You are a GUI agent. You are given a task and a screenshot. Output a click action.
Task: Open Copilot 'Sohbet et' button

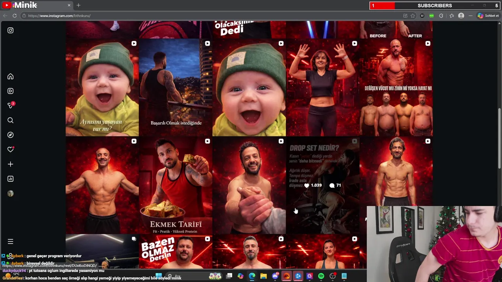coord(488,16)
